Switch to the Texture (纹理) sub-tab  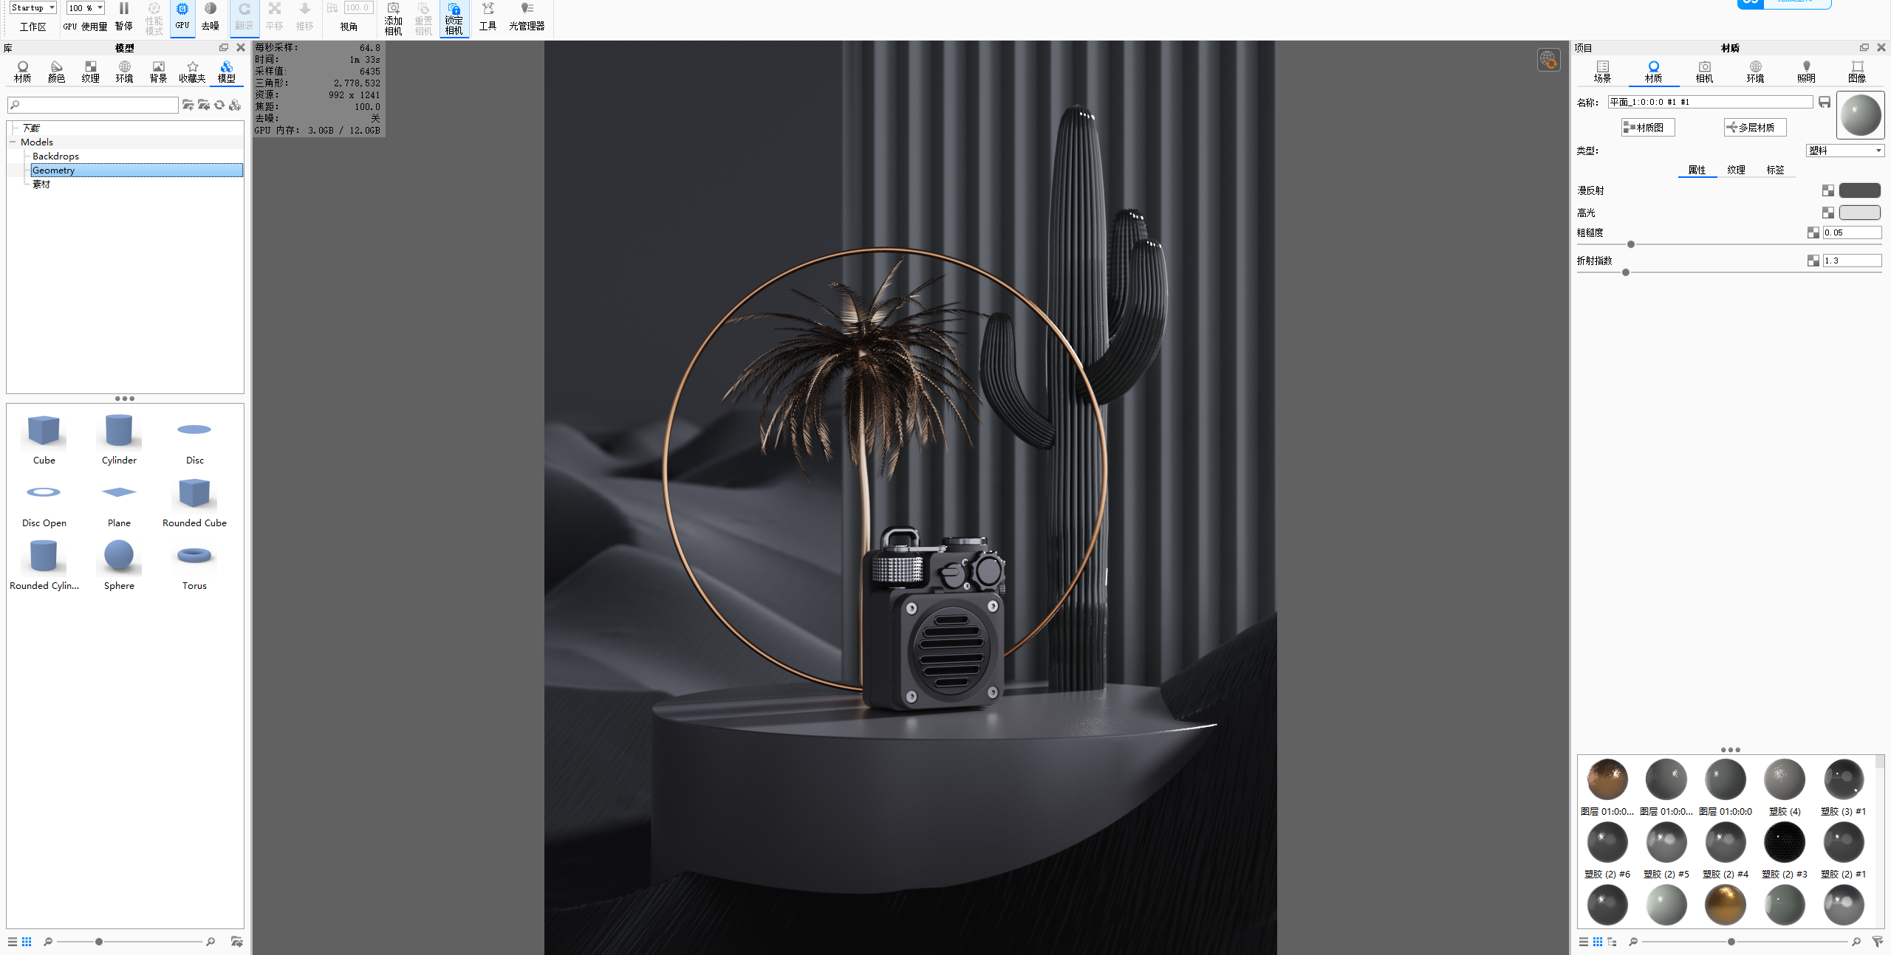click(x=1736, y=170)
